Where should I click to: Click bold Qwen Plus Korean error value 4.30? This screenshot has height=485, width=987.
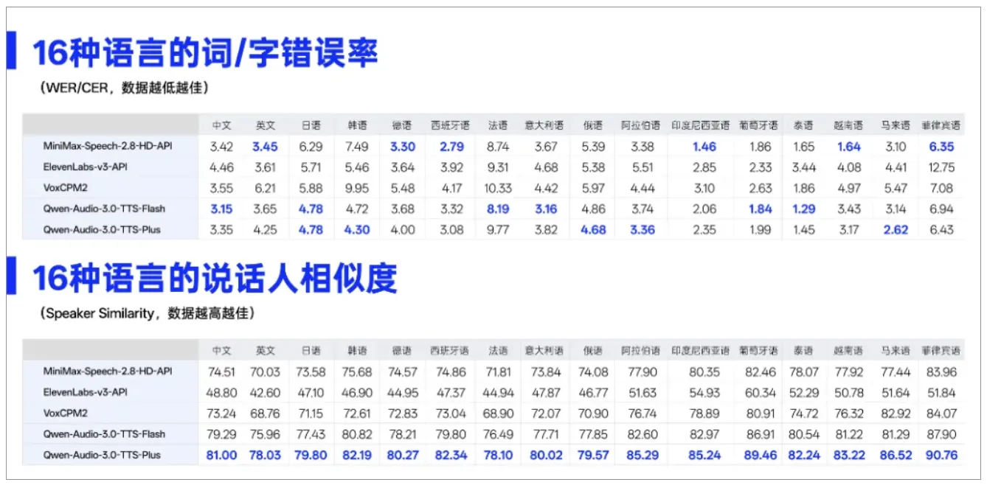[357, 230]
